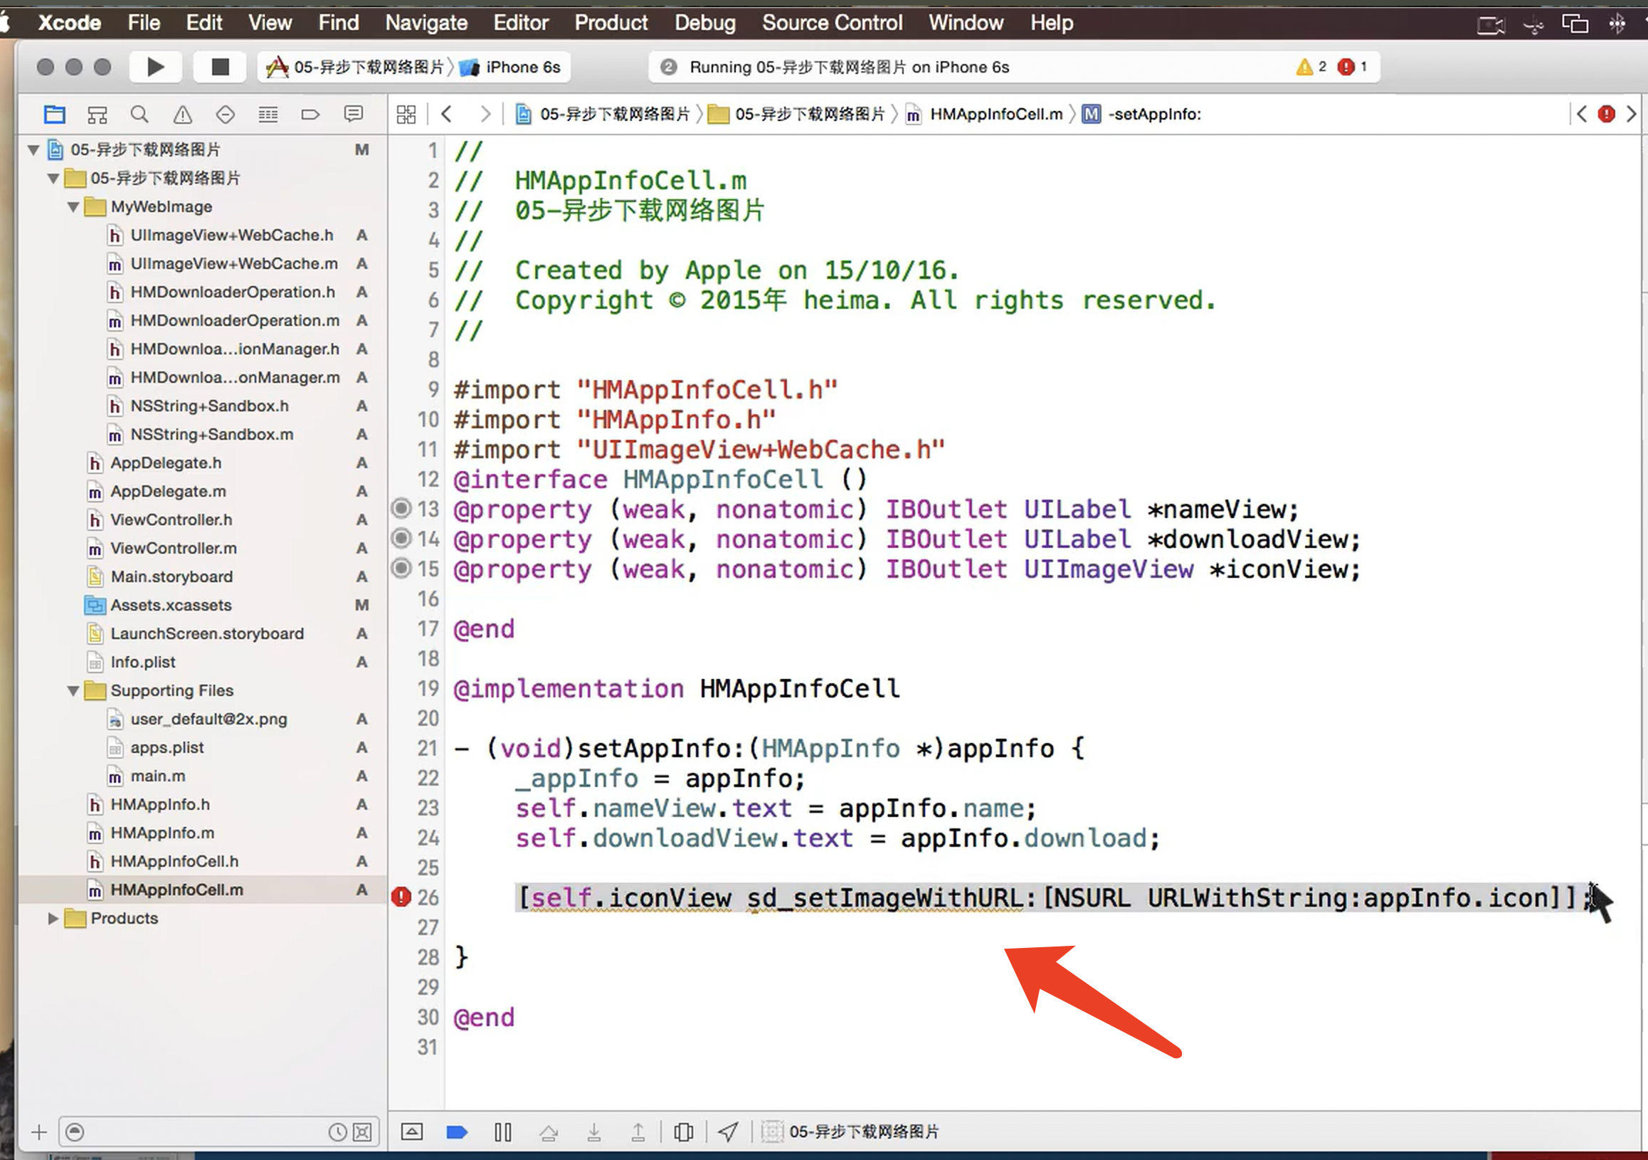This screenshot has width=1648, height=1160.
Task: Open the Find navigator magnifier icon
Action: pyautogui.click(x=139, y=114)
